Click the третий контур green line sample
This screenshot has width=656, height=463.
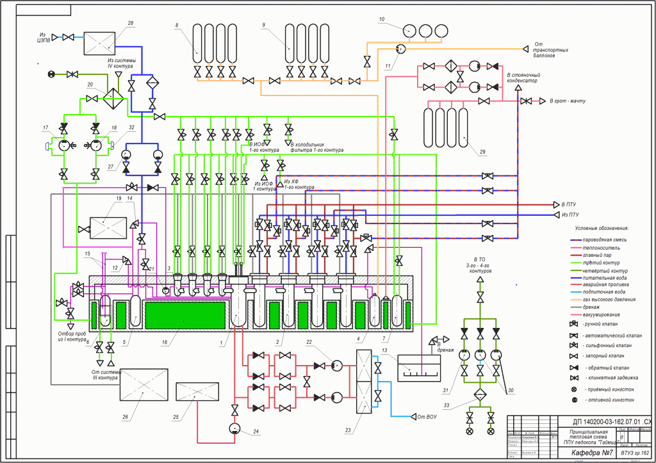coord(576,263)
